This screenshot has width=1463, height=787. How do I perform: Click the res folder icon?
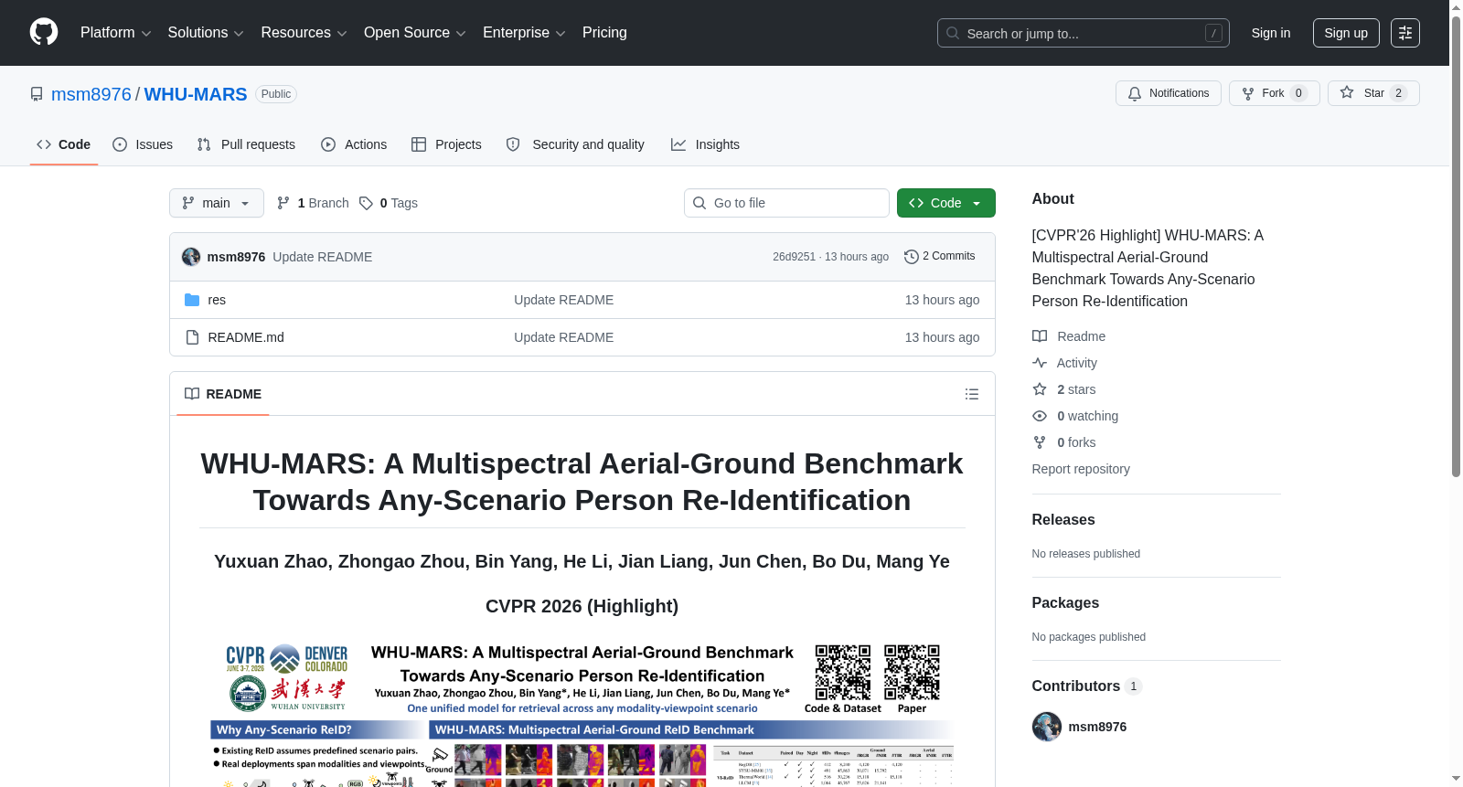(x=192, y=300)
